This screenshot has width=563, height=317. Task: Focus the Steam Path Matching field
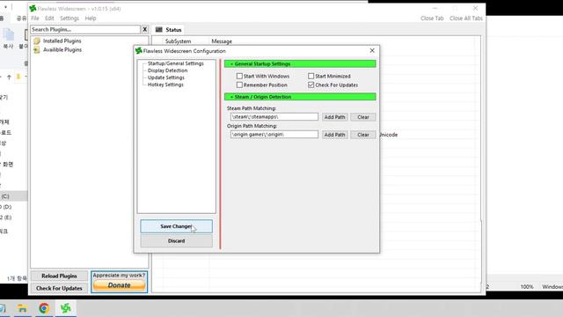tap(274, 117)
